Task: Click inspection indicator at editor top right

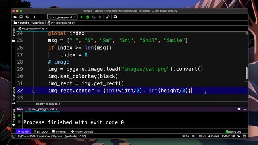Action: (x=246, y=33)
